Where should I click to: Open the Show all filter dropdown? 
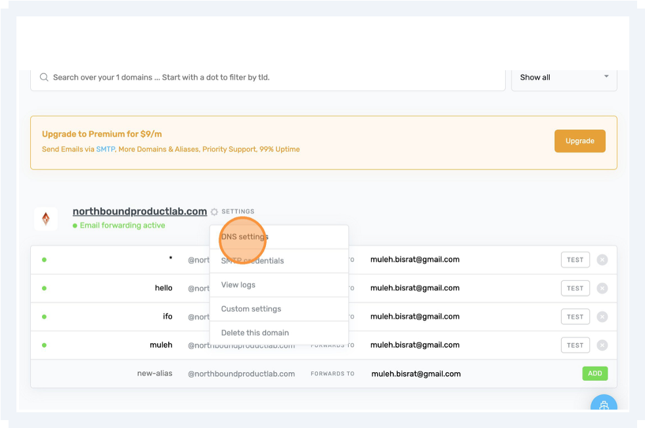click(x=564, y=77)
